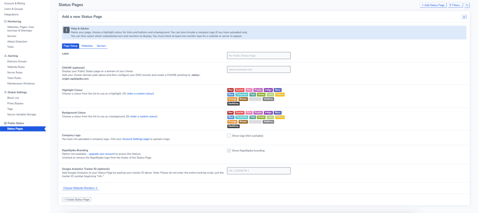Screen dimensions: 480x213
Task: Follow the Choose Website Monitors link
Action: click(x=80, y=188)
